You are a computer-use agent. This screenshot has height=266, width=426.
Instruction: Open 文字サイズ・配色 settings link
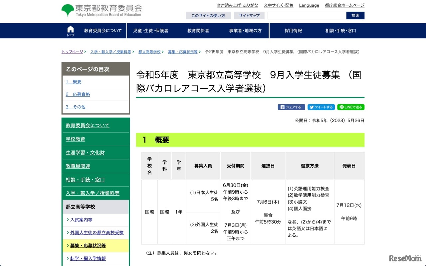click(x=279, y=5)
